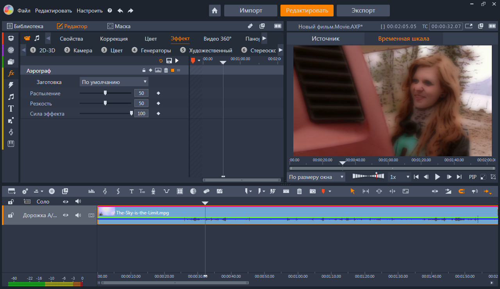Show next effect tabs via right arrow after Пано
The height and width of the screenshot is (289, 500).
[264, 38]
